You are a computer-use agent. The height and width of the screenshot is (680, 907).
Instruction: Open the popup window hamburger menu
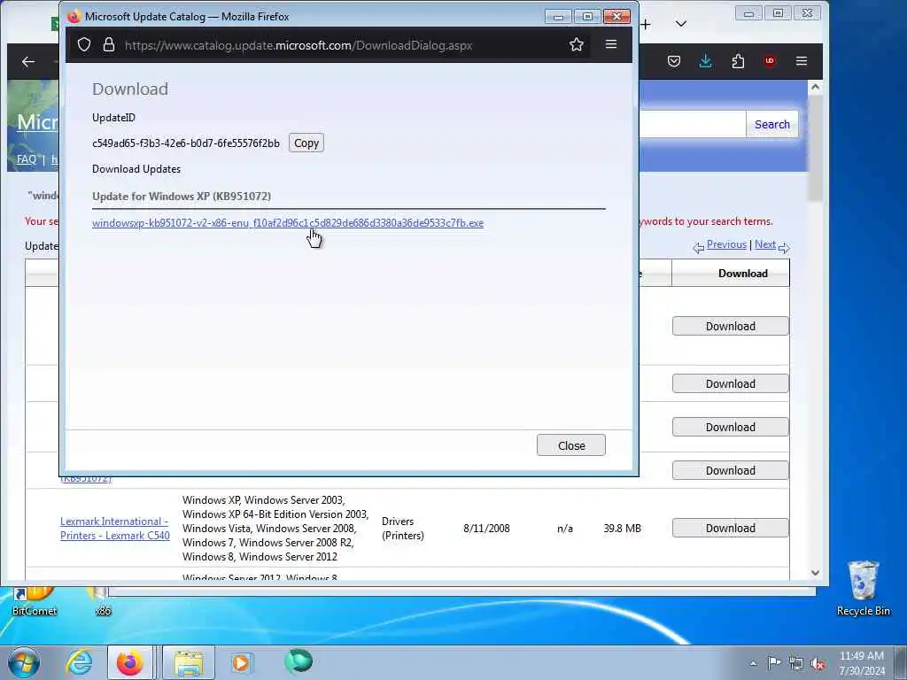pos(611,44)
